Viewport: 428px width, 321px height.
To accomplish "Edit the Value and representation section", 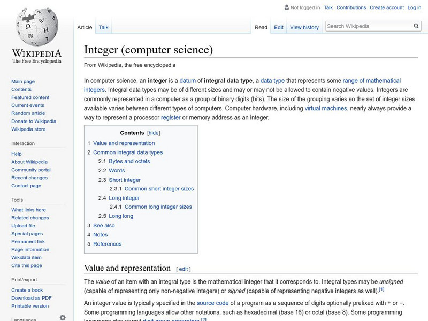I will [184, 269].
